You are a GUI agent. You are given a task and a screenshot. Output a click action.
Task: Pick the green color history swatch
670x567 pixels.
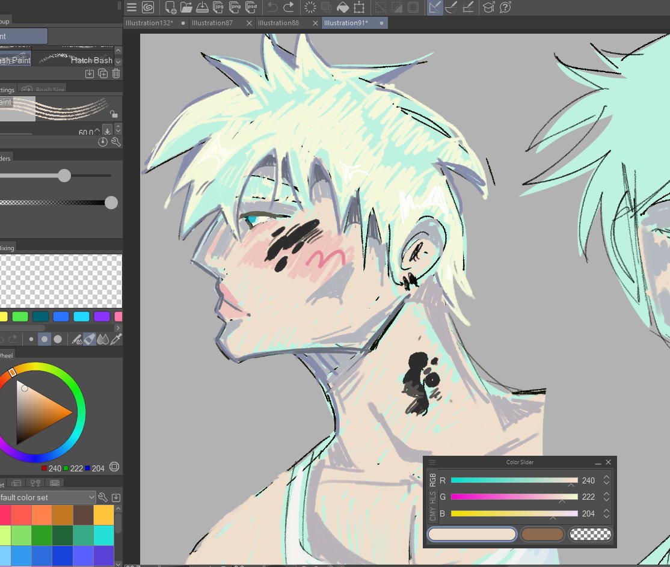pos(20,316)
